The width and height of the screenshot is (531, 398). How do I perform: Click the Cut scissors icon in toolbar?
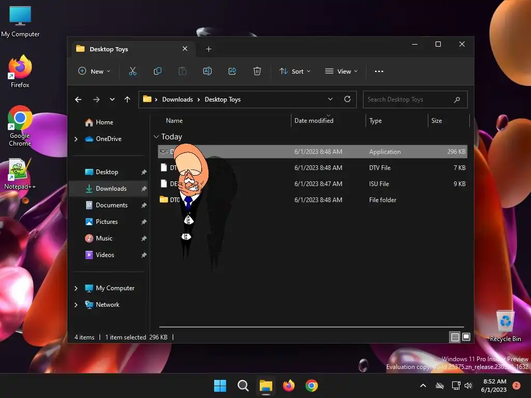pos(132,72)
